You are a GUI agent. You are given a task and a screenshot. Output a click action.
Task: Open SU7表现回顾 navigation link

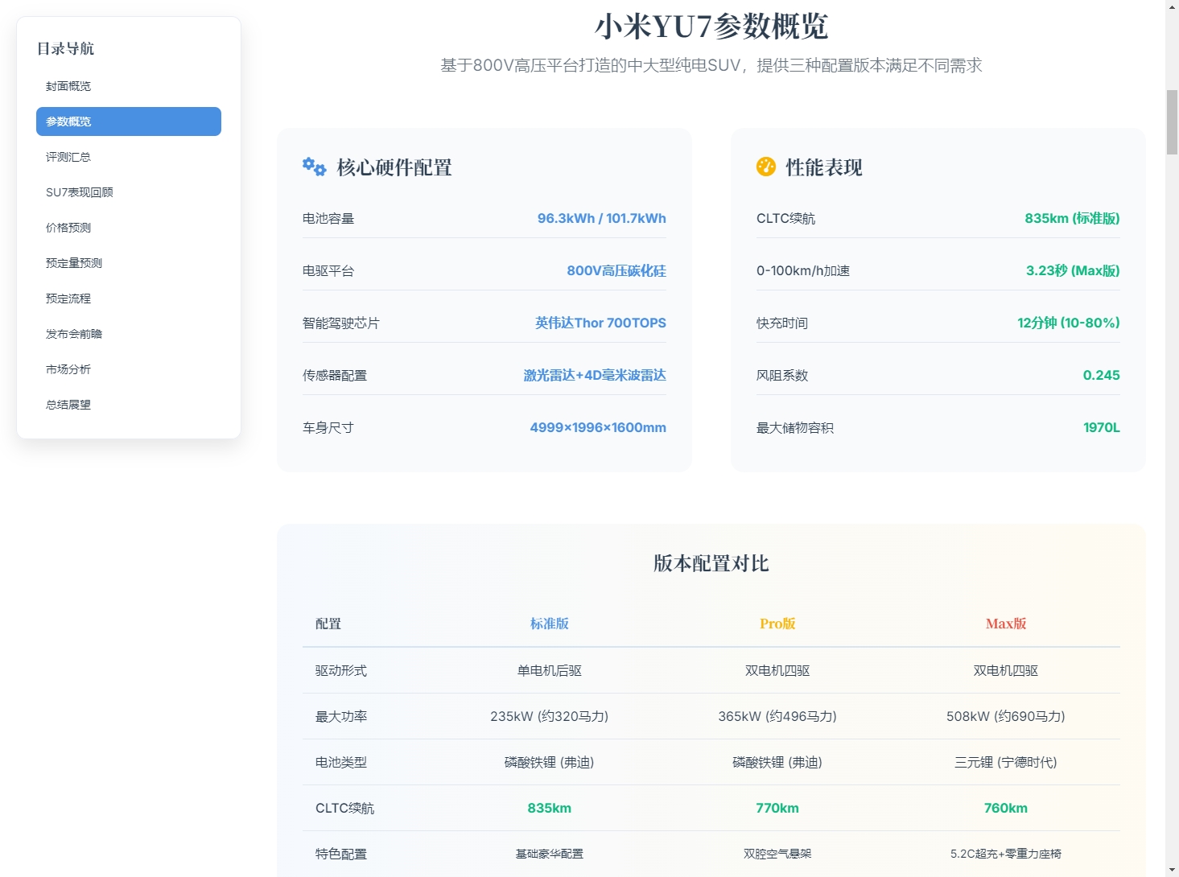pyautogui.click(x=129, y=192)
